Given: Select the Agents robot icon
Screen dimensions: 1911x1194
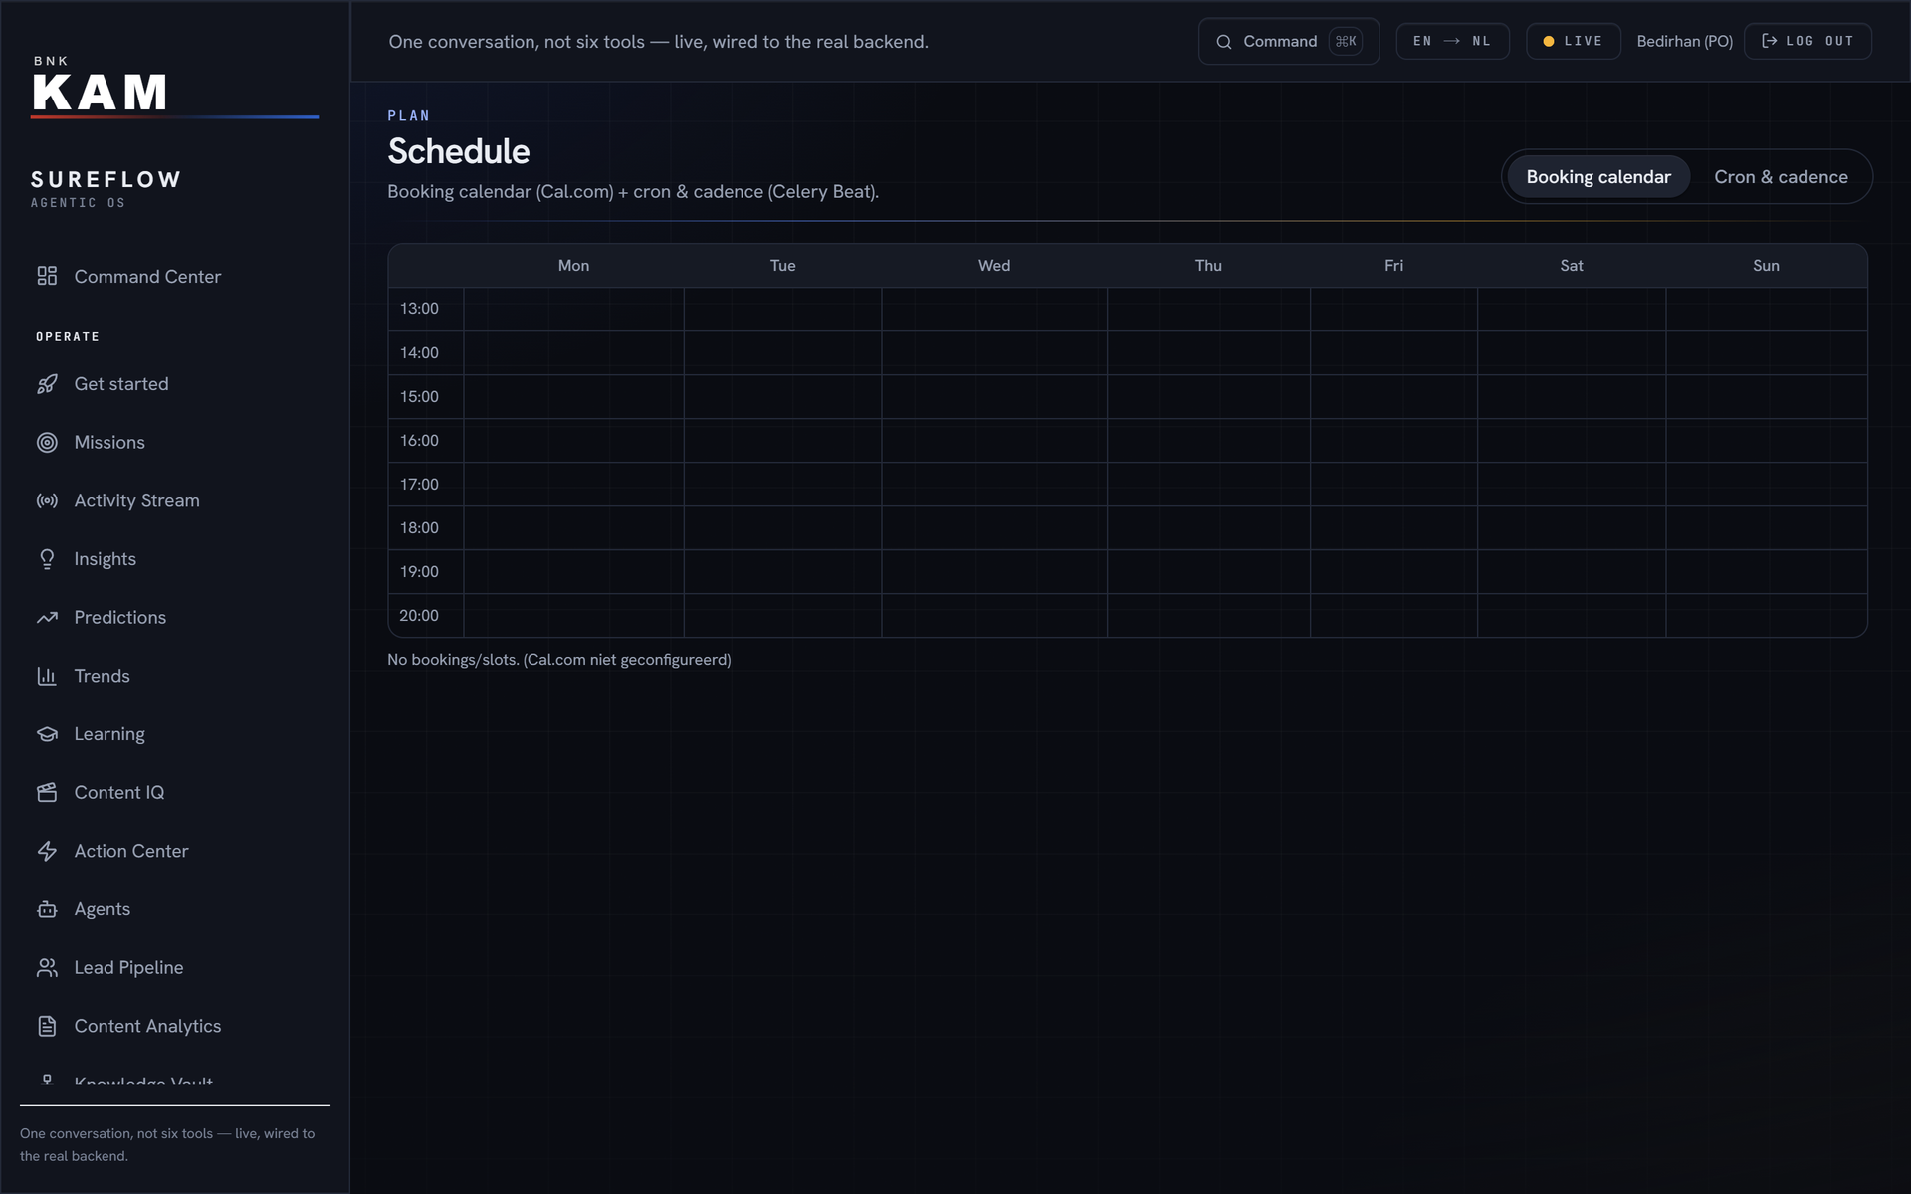Looking at the screenshot, I should click(x=47, y=909).
